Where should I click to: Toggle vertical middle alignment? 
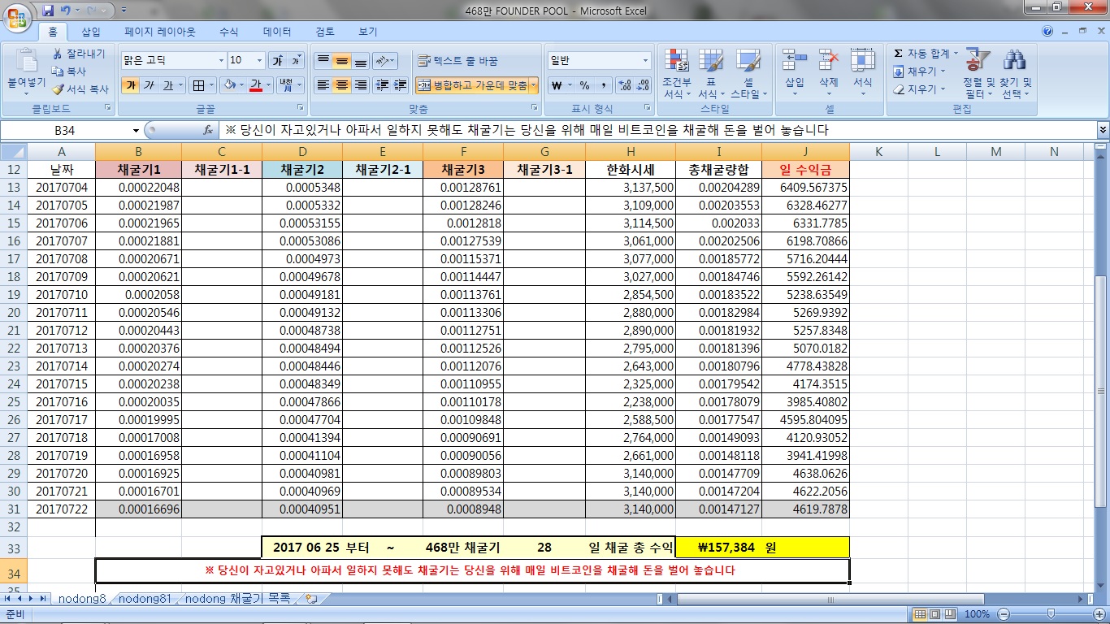(341, 61)
